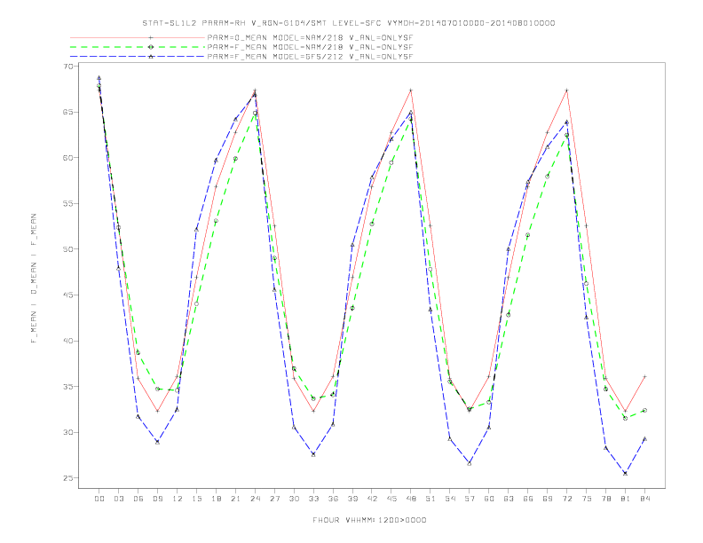The width and height of the screenshot is (703, 543).
Task: Click x-axis tick label 78
Action: (x=606, y=499)
